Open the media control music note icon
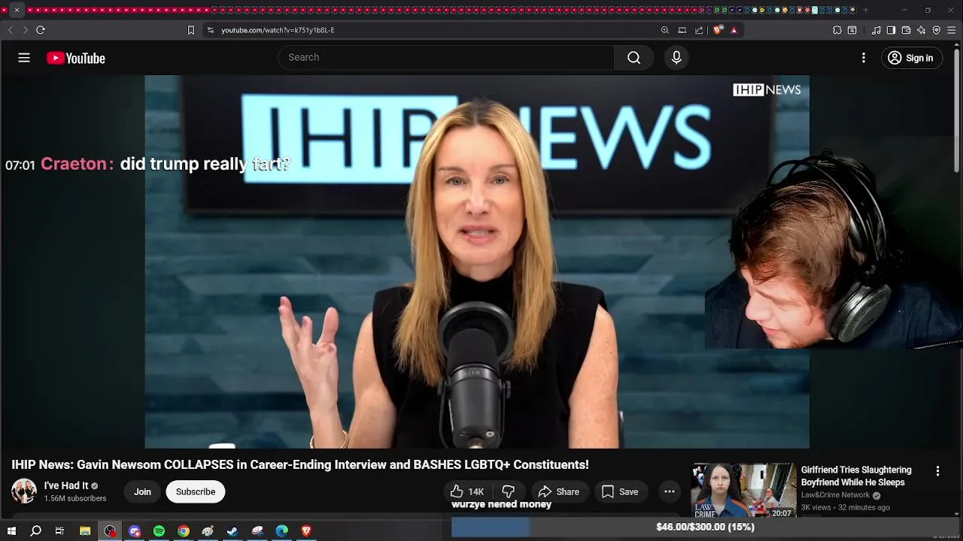963x541 pixels. pos(876,30)
